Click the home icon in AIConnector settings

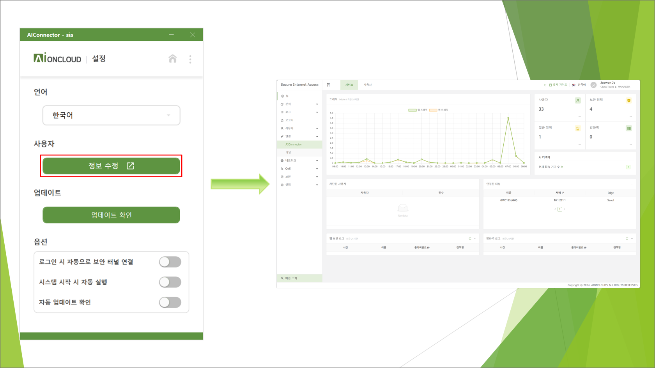tap(172, 59)
